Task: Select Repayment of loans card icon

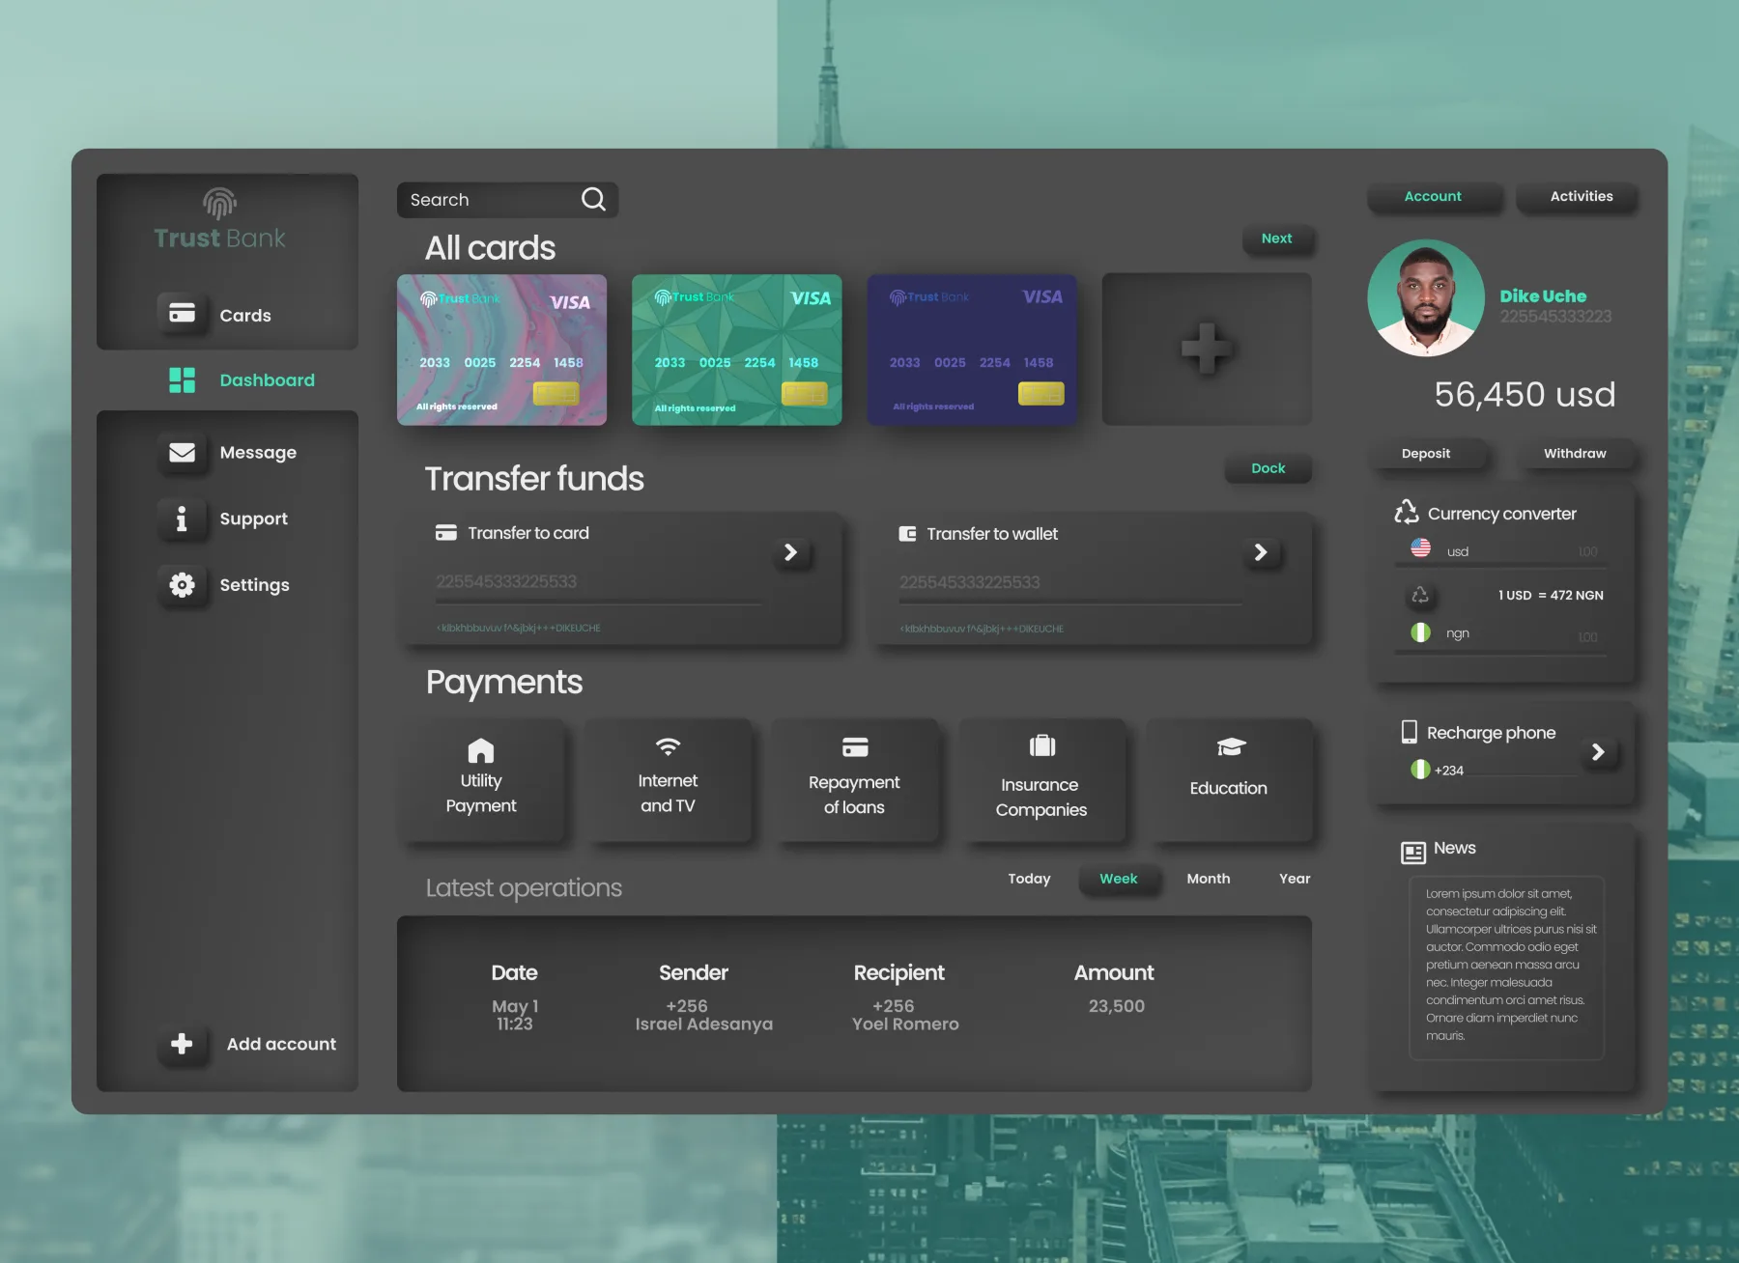Action: point(855,746)
